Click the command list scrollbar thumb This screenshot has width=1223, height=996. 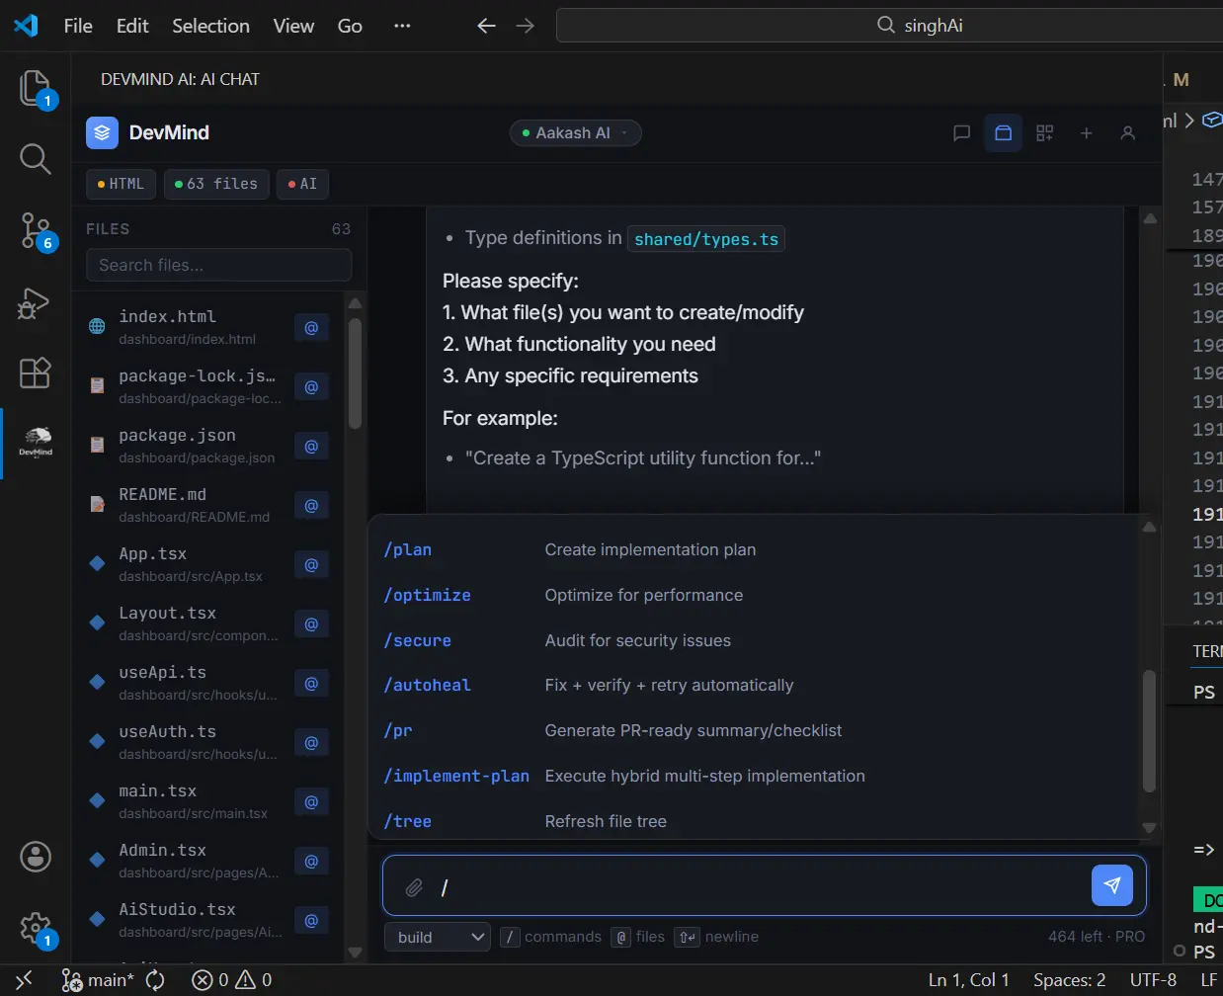pos(1149,731)
